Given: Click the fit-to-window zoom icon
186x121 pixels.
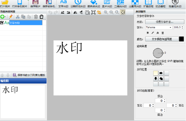Looking at the screenshot, I should pyautogui.click(x=123, y=12).
